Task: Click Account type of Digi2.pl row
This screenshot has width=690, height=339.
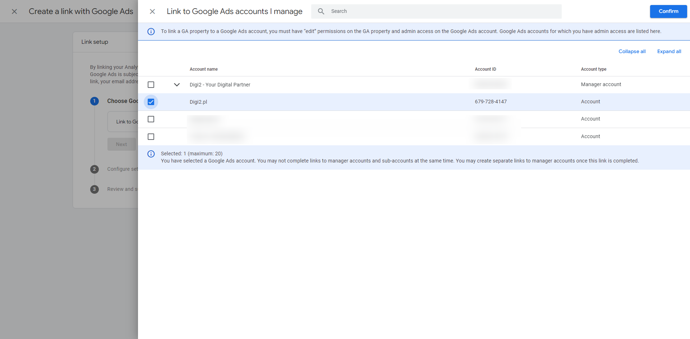Action: 590,102
